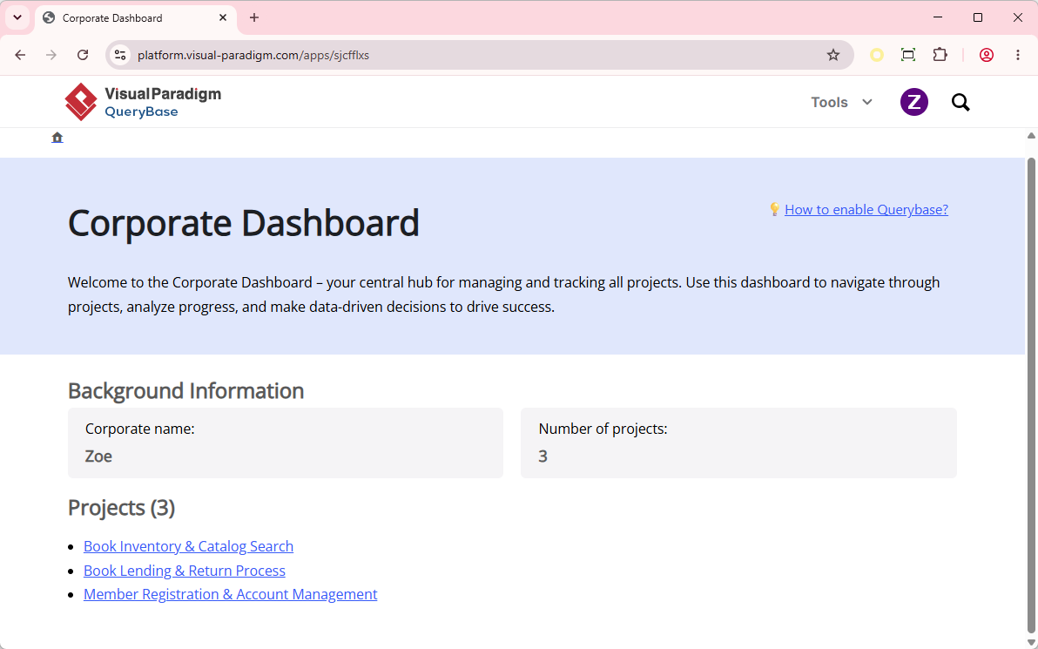This screenshot has width=1038, height=649.
Task: Open Member Registration & Account Management project
Action: [231, 594]
